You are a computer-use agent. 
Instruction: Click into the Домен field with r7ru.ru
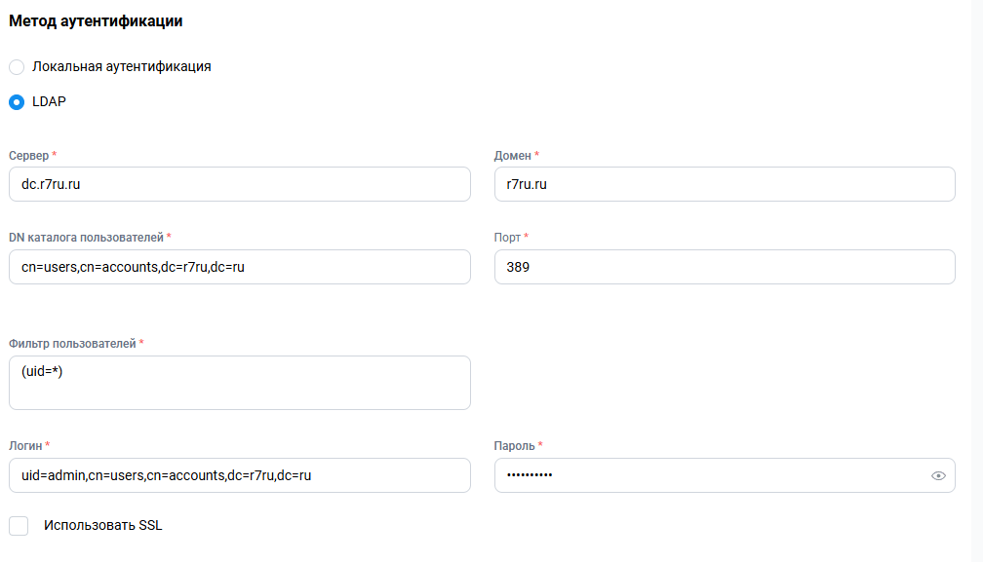tap(725, 184)
